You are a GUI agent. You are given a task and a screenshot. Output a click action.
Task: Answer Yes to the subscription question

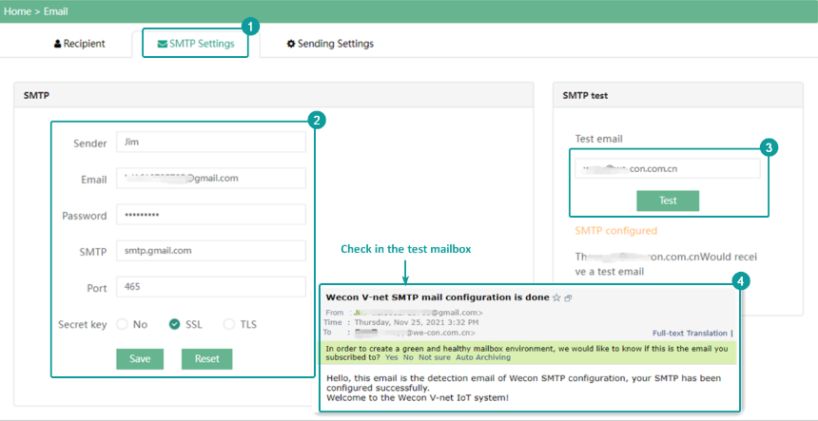pos(391,358)
